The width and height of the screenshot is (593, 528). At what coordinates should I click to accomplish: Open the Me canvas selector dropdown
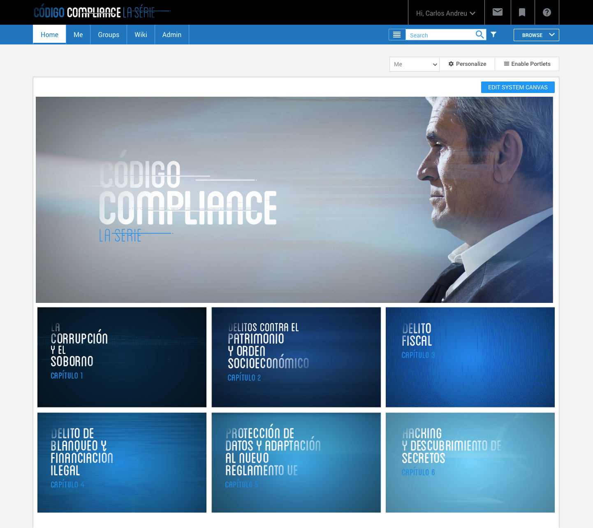pyautogui.click(x=415, y=64)
